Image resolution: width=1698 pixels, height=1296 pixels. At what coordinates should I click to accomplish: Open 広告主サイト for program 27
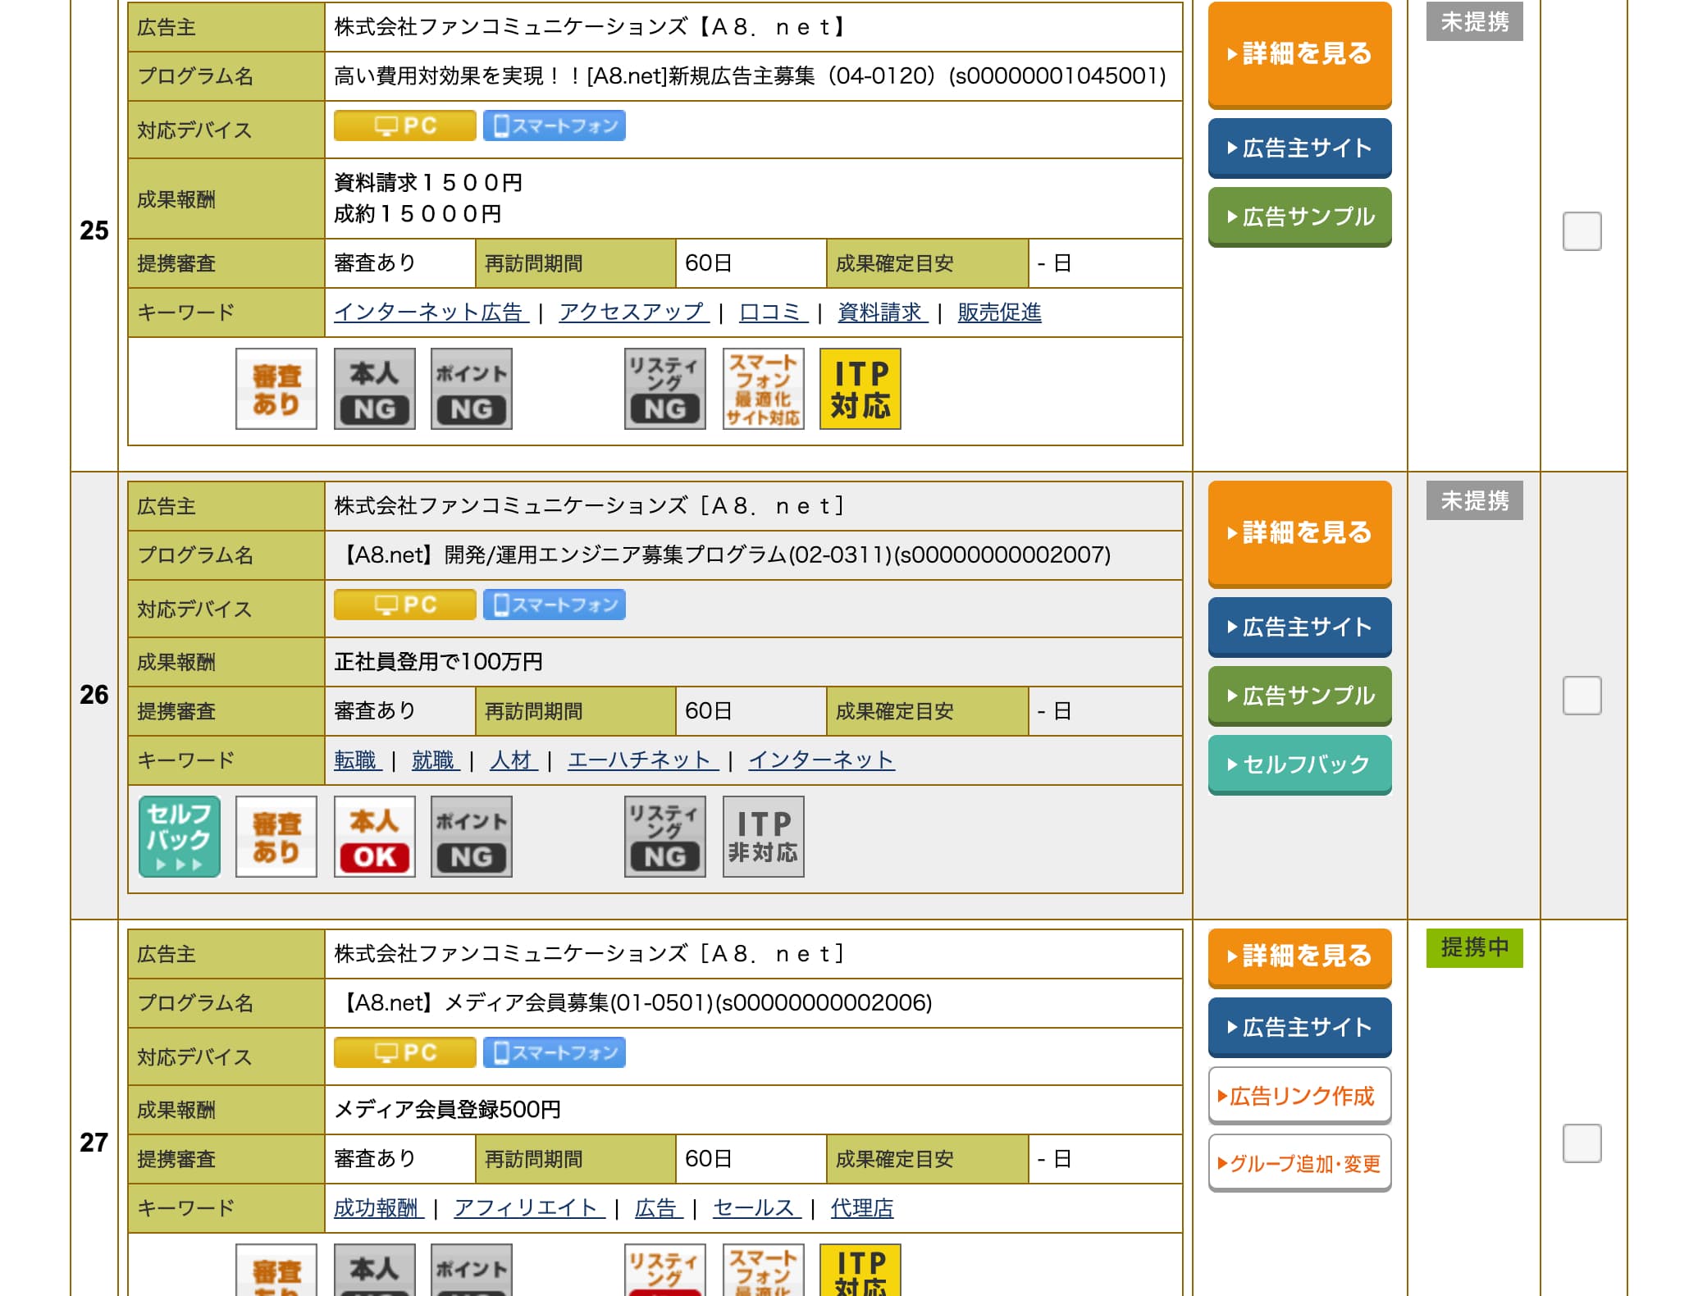(1300, 1028)
